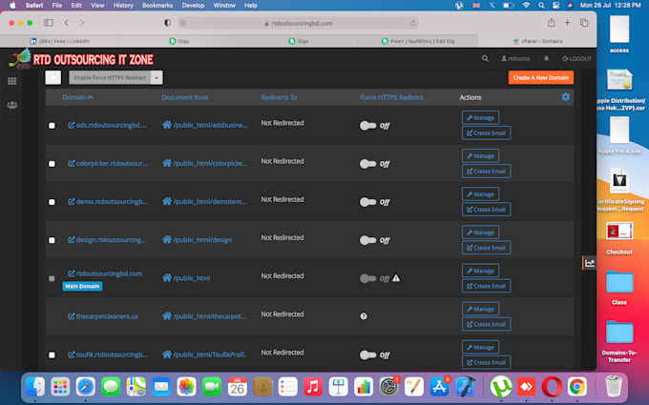Click Create Email for toufik subdomain
The width and height of the screenshot is (649, 405).
point(486,362)
